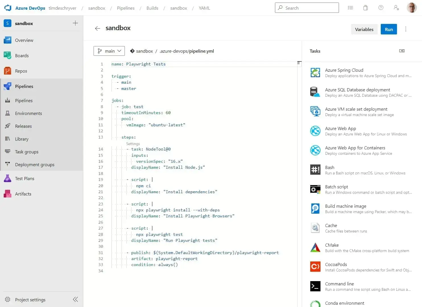
Task: Click the editor overview scrollbar marker
Action: (x=299, y=63)
